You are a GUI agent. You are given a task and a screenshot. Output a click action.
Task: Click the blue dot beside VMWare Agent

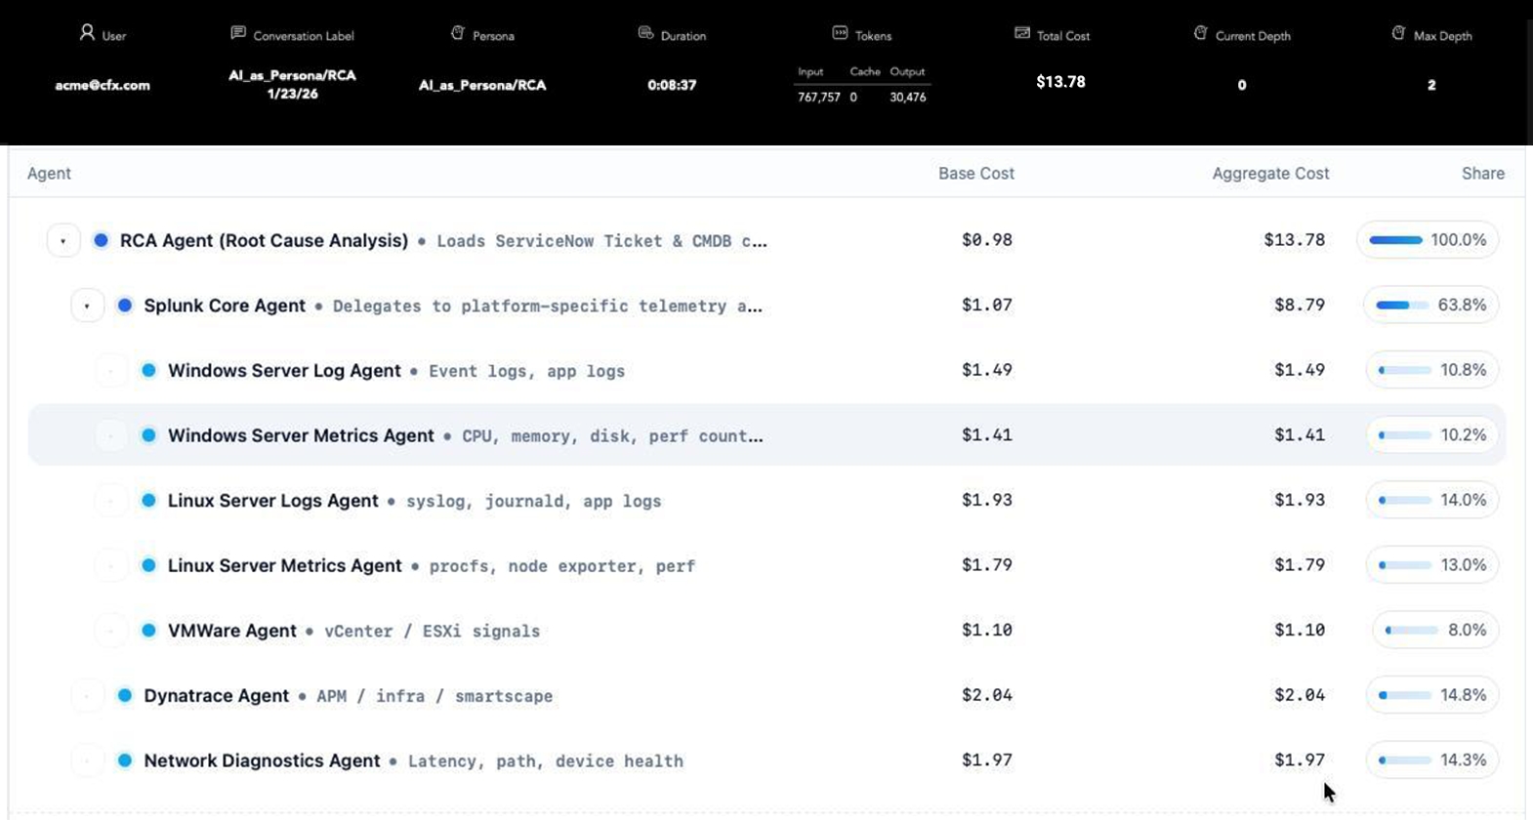148,631
